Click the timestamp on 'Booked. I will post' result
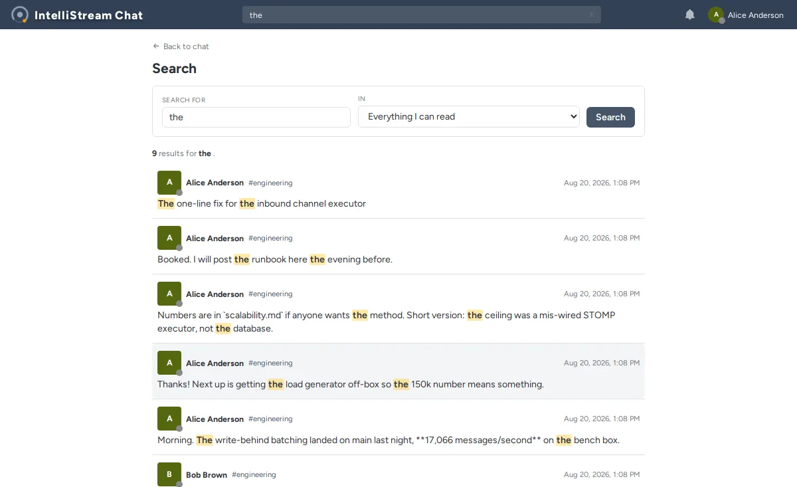 coord(602,239)
